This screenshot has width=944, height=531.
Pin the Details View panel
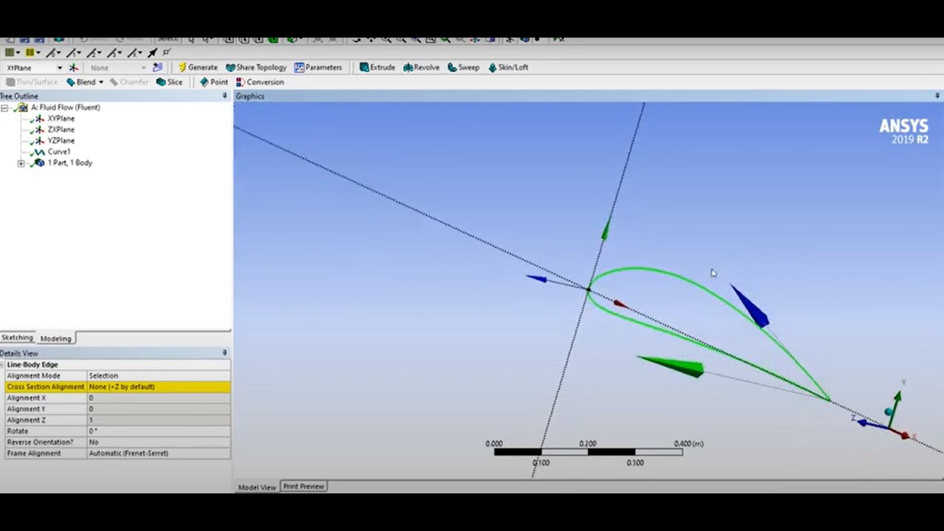(x=225, y=353)
